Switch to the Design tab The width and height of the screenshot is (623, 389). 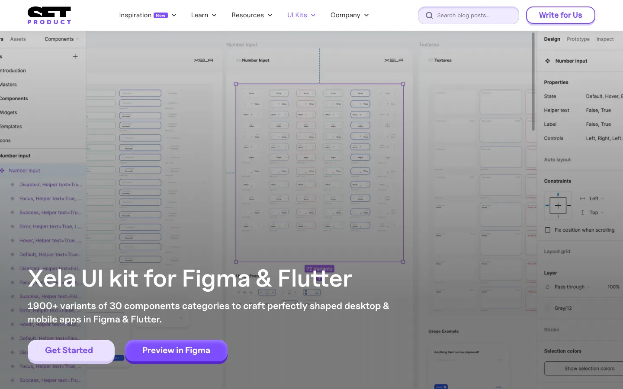tap(552, 39)
